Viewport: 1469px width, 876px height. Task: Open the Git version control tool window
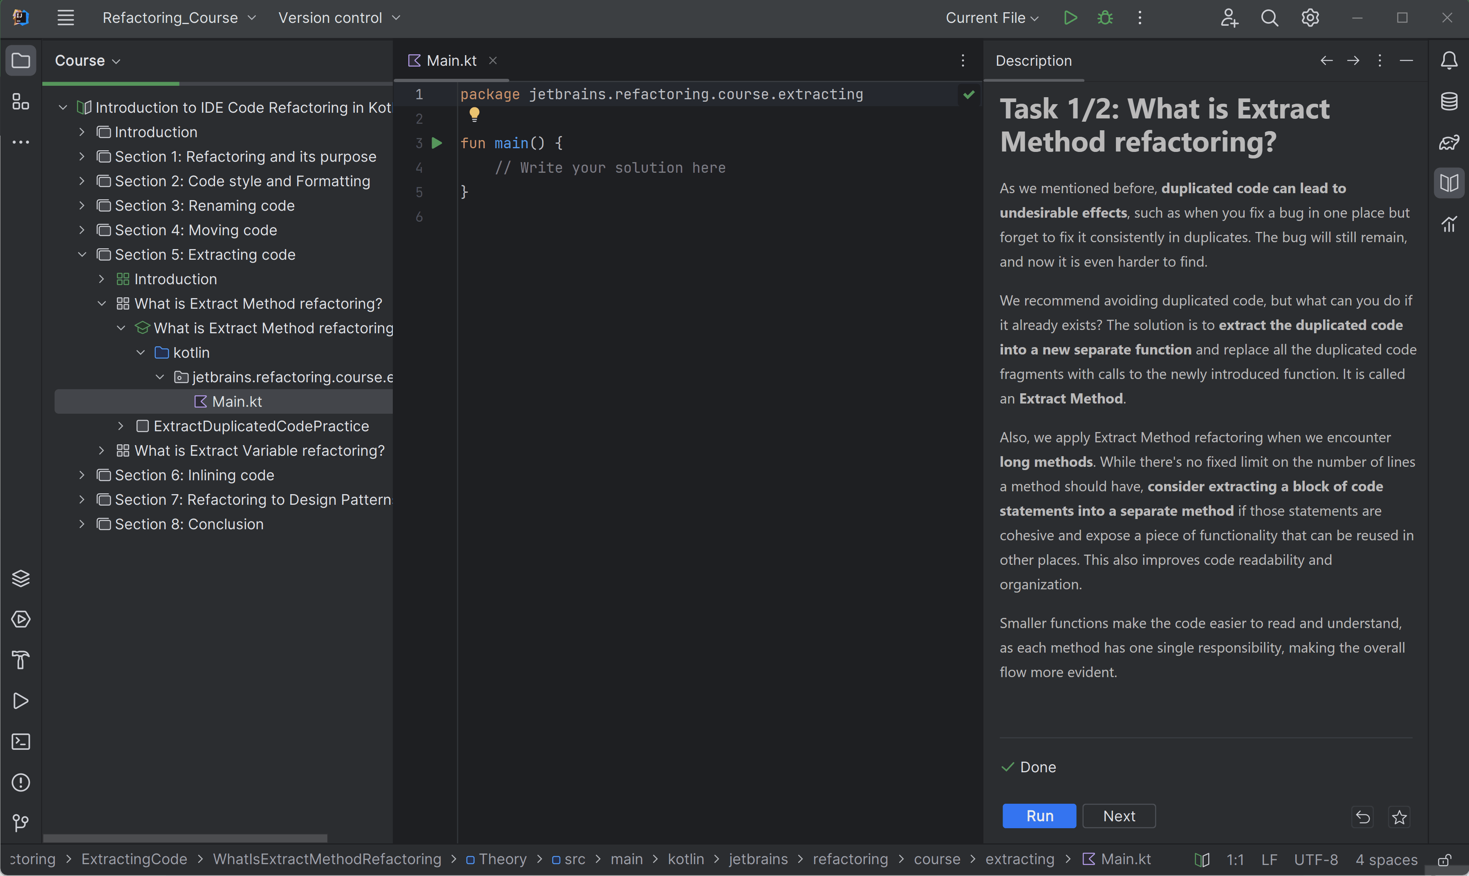tap(21, 822)
